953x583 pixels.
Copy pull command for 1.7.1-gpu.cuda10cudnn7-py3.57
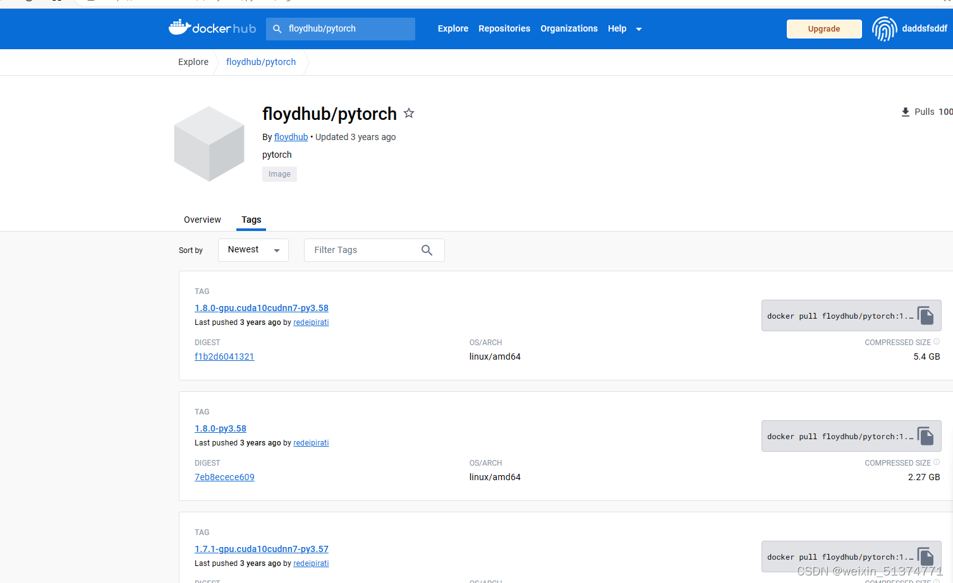pyautogui.click(x=926, y=556)
